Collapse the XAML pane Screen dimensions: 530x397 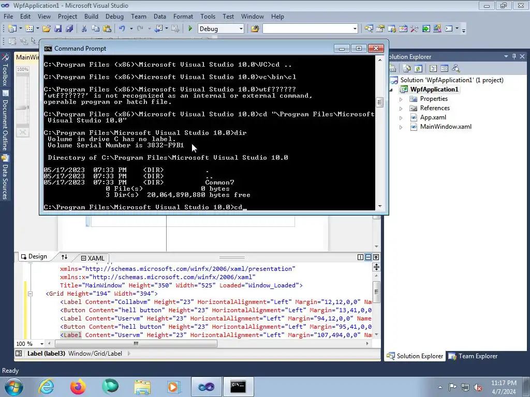tap(376, 257)
